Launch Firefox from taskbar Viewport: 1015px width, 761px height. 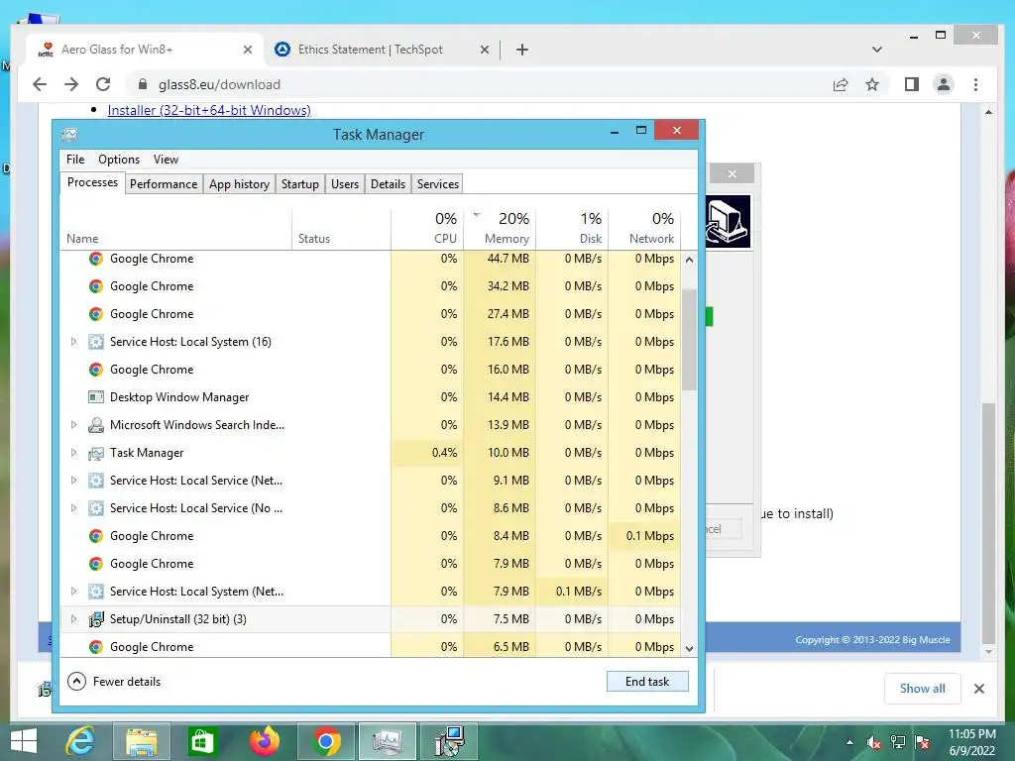(264, 741)
